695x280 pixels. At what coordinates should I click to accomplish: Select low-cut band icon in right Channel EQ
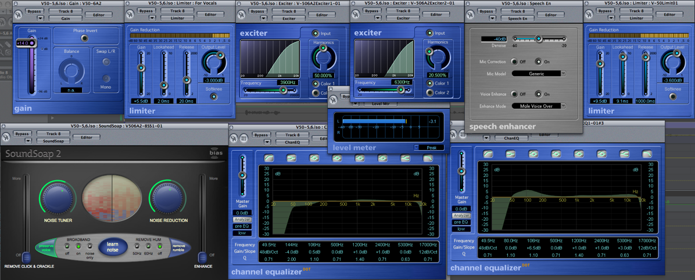tap(488, 154)
